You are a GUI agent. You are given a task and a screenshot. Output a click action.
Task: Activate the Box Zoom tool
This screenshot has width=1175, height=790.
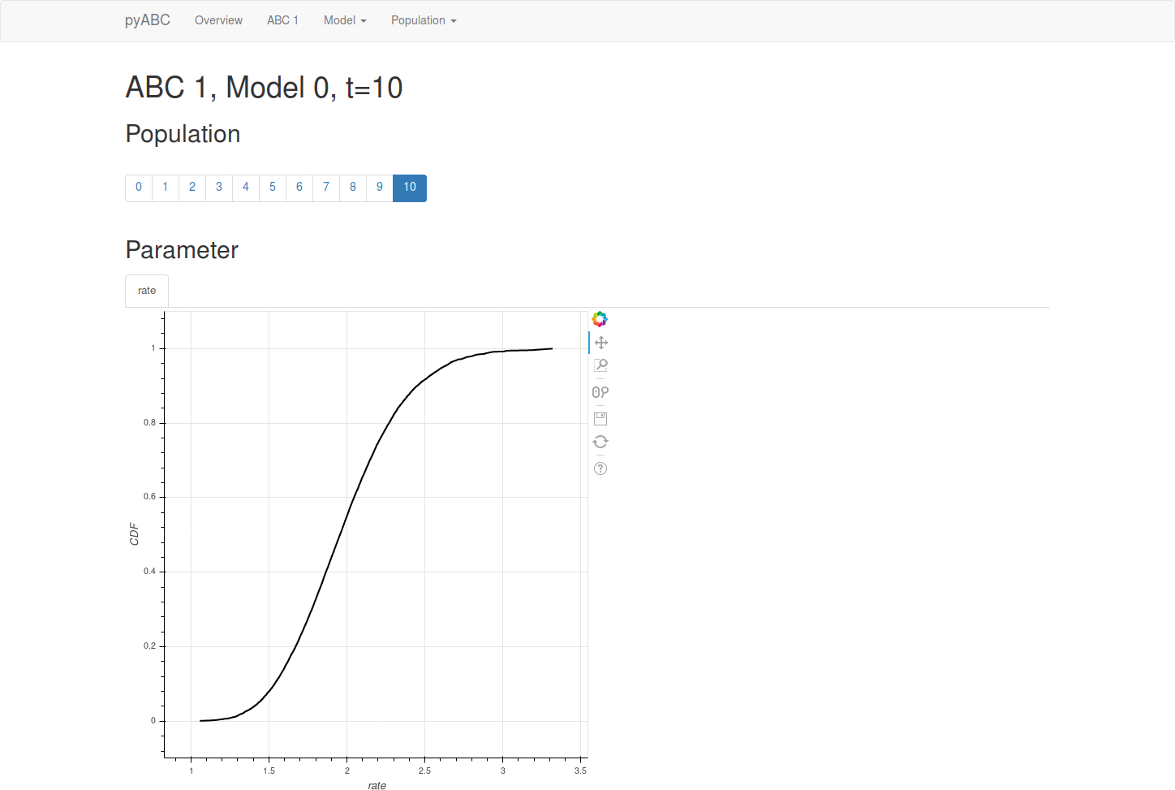pyautogui.click(x=600, y=365)
